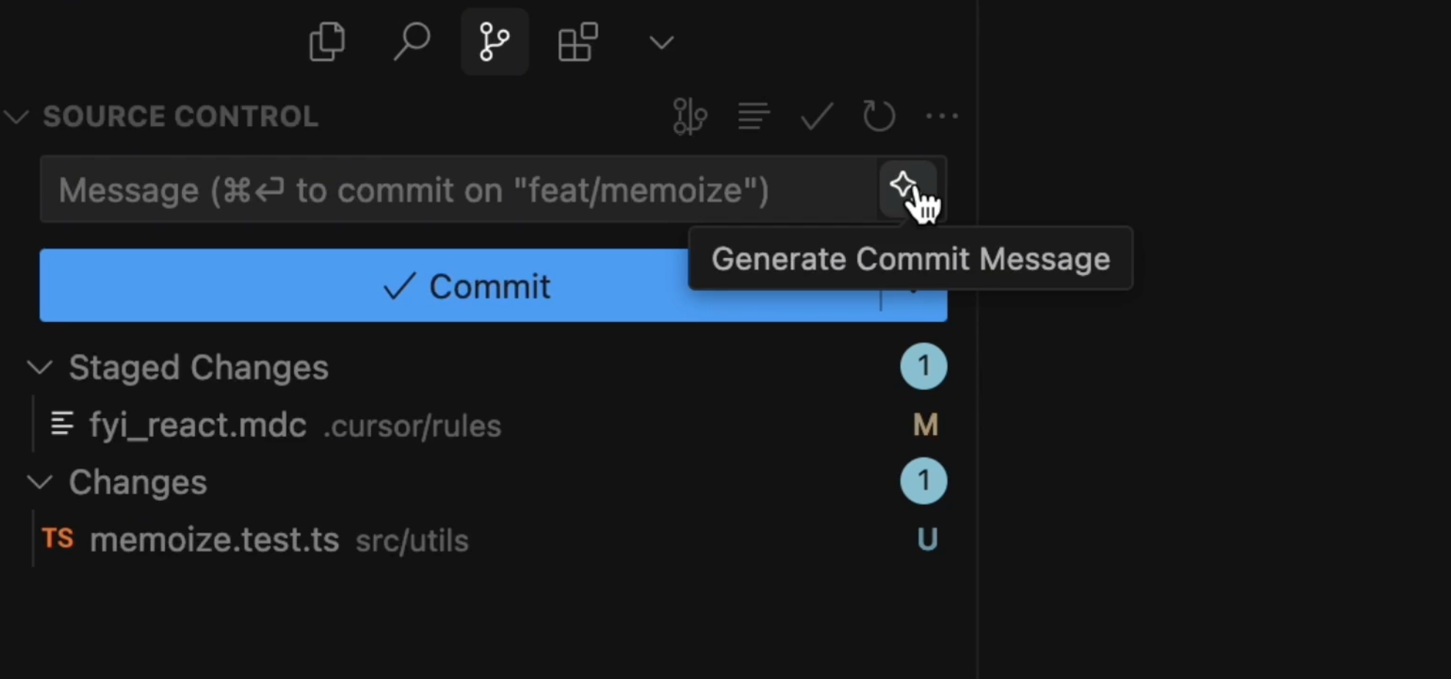
Task: Refresh the Source Control view
Action: (x=879, y=116)
